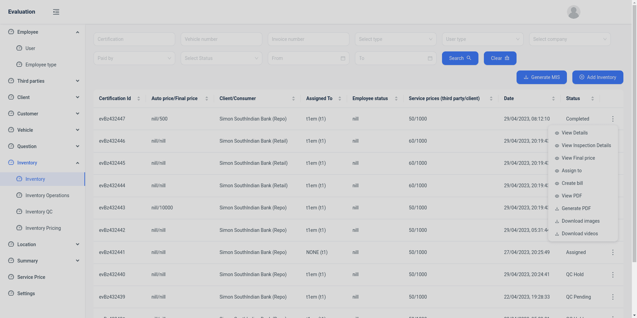
Task: Select Create bill in the context menu
Action: (x=583, y=183)
